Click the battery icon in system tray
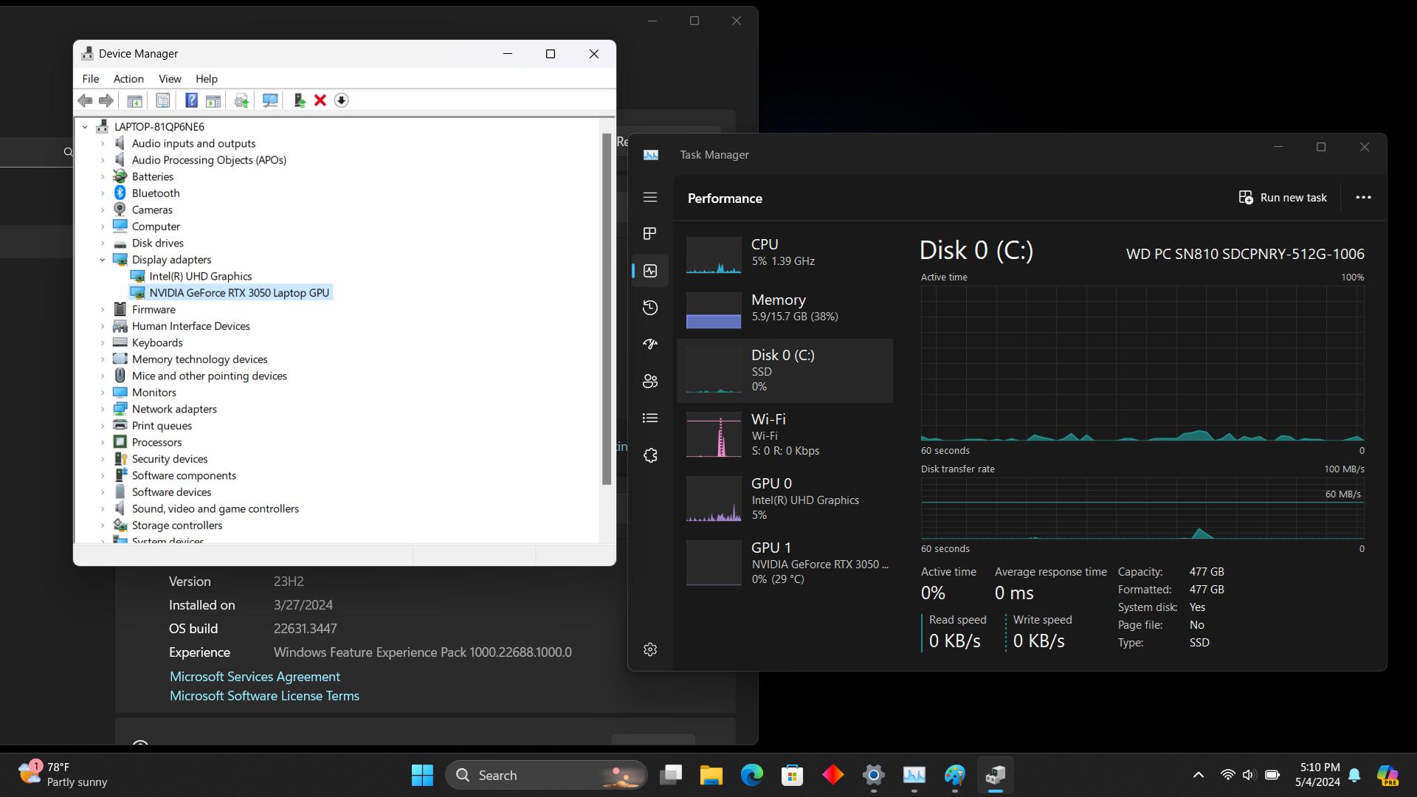The height and width of the screenshot is (797, 1417). tap(1272, 775)
